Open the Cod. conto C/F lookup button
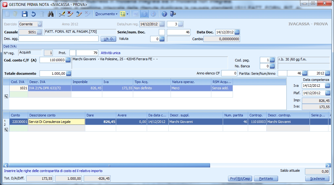 [68, 60]
